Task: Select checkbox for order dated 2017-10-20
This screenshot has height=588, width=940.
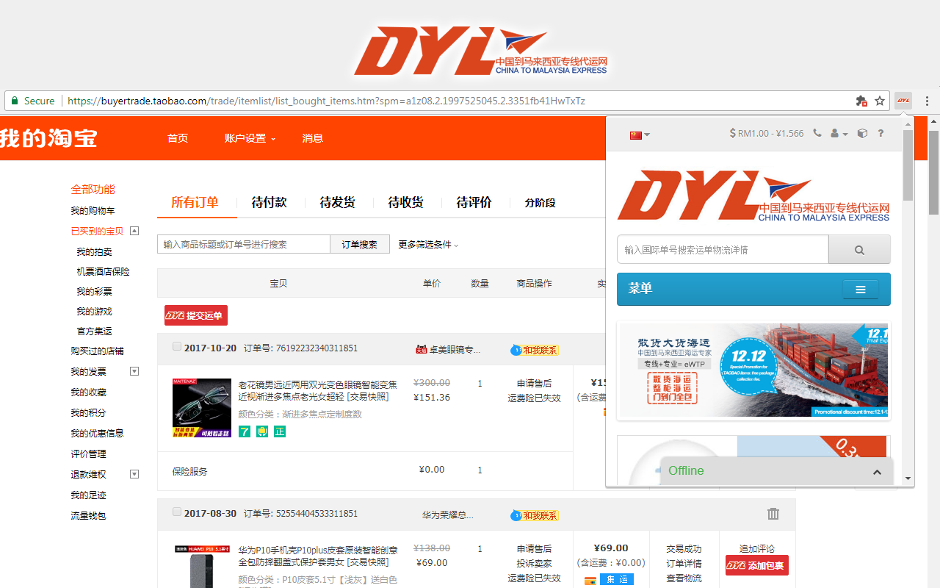Action: tap(177, 347)
